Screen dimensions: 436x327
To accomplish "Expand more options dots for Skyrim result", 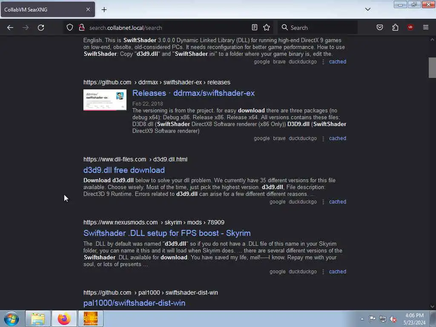I will coord(323,272).
